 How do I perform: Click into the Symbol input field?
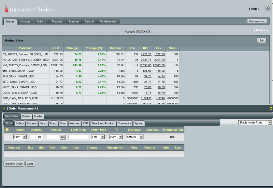pos(53,137)
